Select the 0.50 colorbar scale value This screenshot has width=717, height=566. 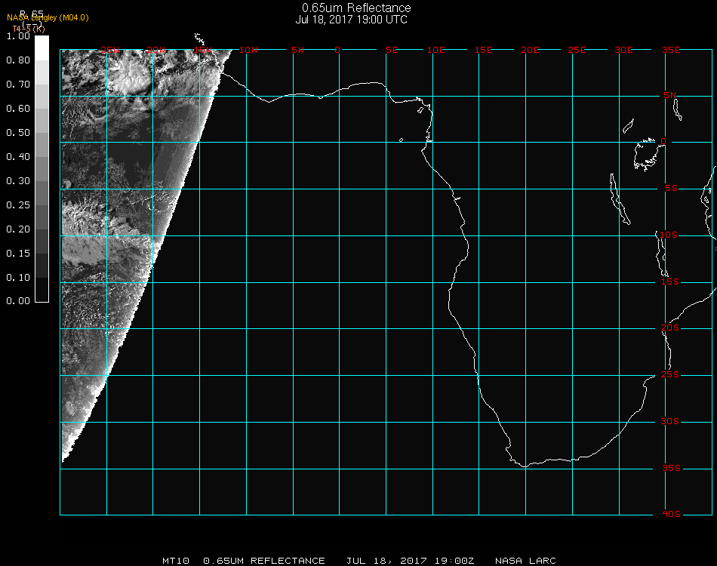18,133
